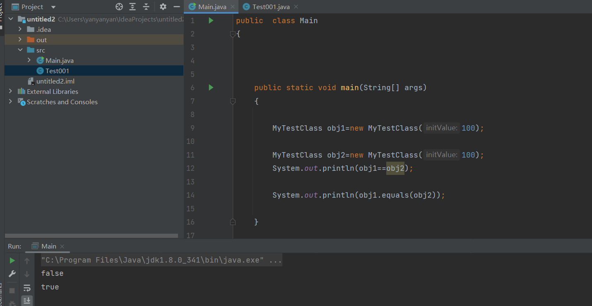
Task: Click 'main' method name on line 6
Action: pyautogui.click(x=350, y=88)
